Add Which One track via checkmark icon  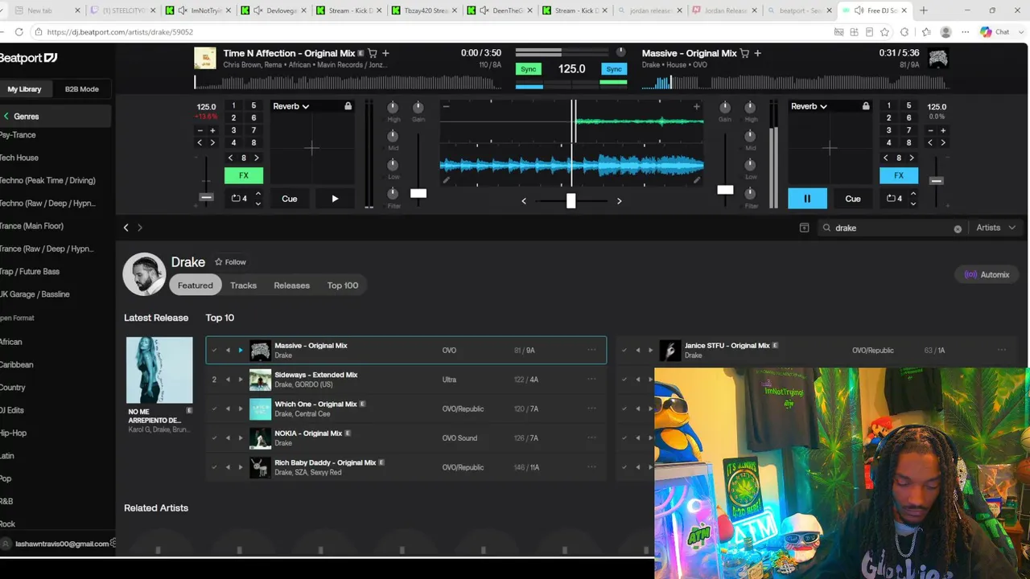(x=214, y=409)
